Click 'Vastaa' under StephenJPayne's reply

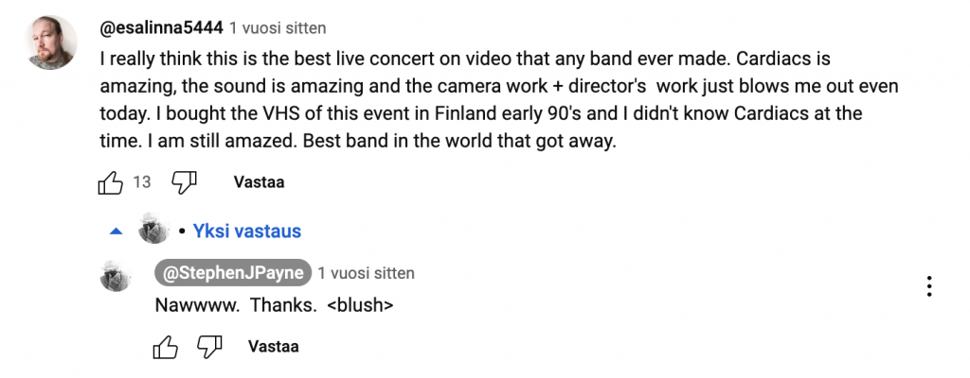point(273,347)
